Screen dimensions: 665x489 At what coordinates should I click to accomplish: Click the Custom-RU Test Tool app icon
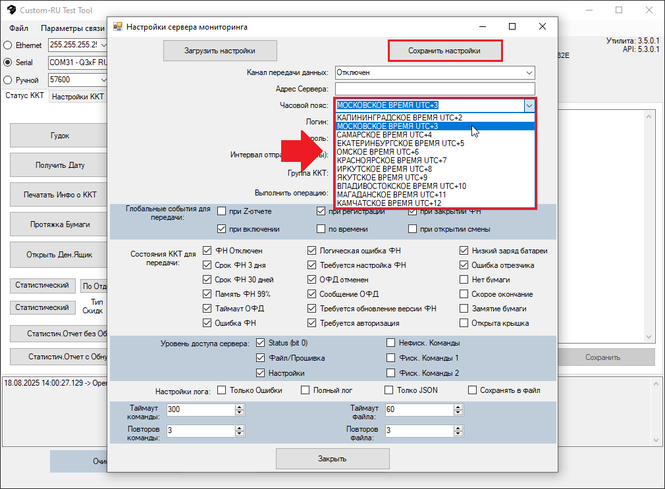[11, 10]
